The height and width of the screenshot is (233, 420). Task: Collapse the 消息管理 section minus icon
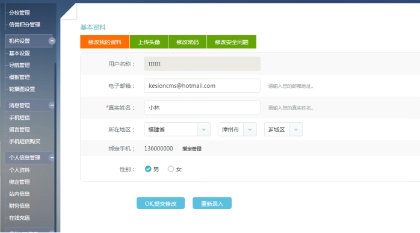tap(52, 105)
